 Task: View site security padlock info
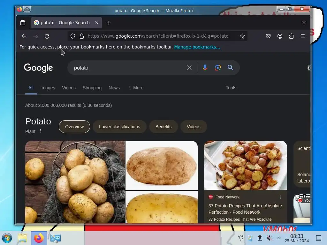[x=82, y=36]
